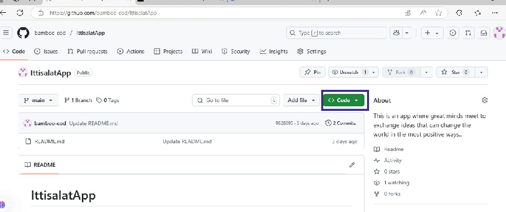
Task: Open About settings gear icon
Action: click(x=485, y=101)
